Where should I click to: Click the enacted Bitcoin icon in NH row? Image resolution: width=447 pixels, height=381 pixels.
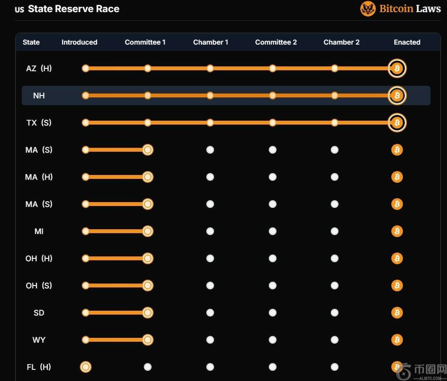pos(397,95)
